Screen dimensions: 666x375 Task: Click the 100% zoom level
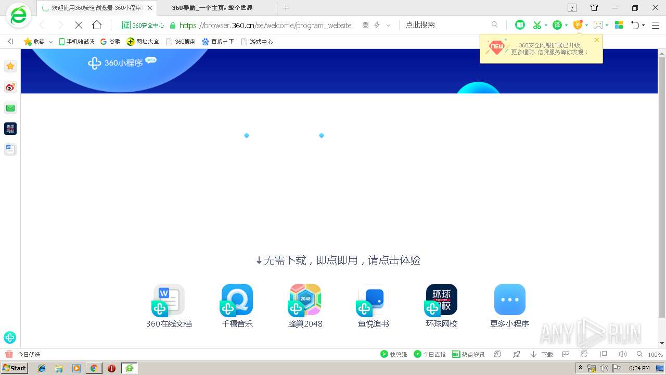point(655,355)
